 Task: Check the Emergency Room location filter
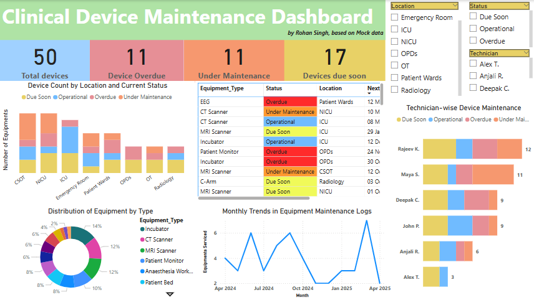(x=394, y=17)
